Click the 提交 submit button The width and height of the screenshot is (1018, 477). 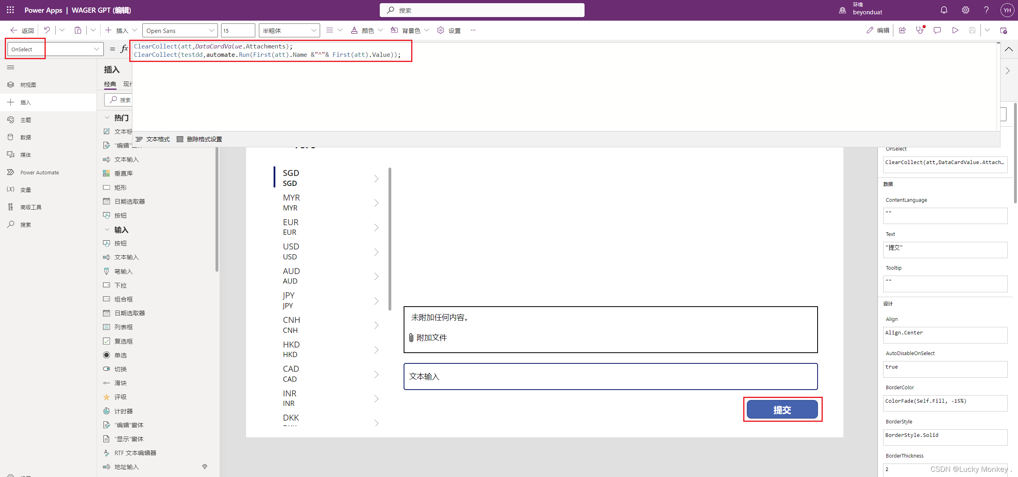tap(783, 409)
